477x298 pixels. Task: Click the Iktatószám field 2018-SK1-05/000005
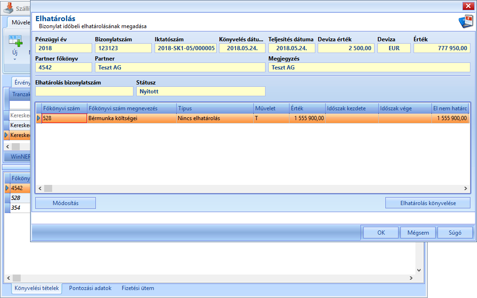186,48
